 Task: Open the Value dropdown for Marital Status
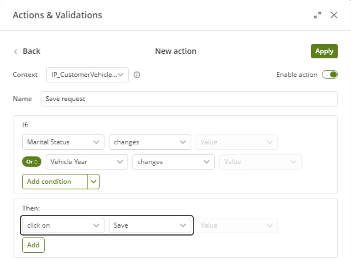236,142
